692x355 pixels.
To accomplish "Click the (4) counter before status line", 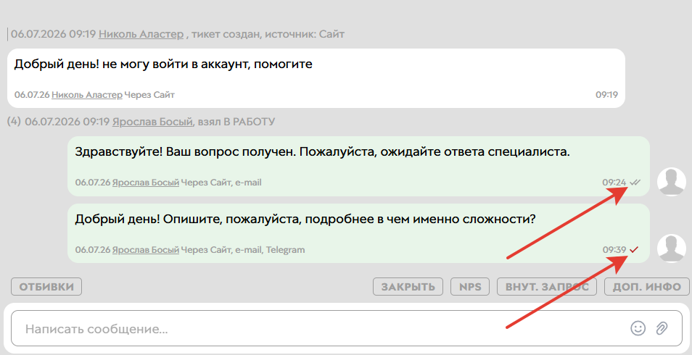I will point(14,122).
